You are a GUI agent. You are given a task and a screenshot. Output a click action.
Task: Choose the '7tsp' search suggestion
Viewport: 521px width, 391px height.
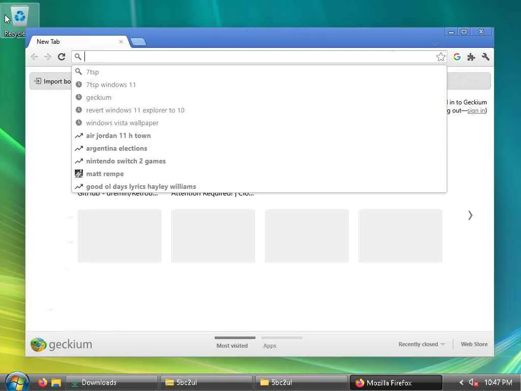coord(259,72)
